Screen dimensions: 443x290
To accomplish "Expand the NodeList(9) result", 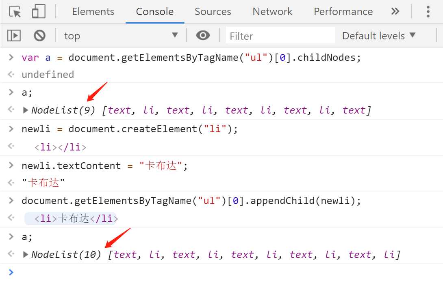I will (26, 110).
